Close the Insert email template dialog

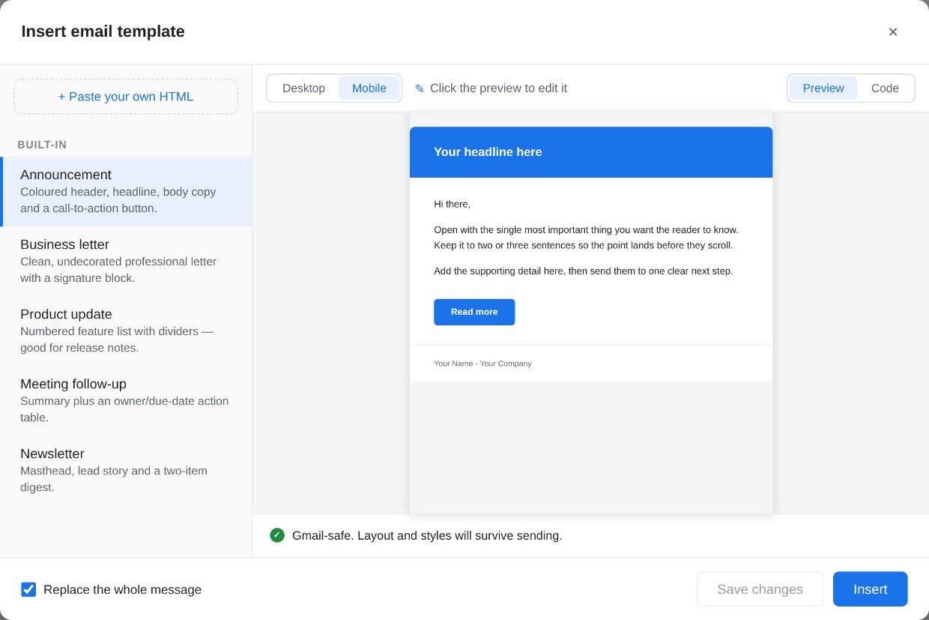pos(892,31)
